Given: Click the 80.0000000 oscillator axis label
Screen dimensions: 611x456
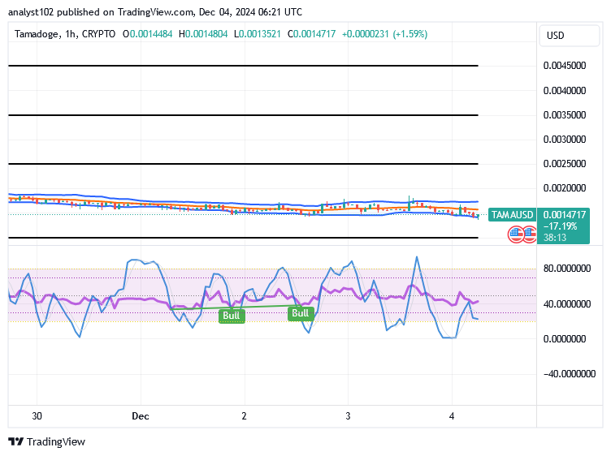Looking at the screenshot, I should coord(567,269).
